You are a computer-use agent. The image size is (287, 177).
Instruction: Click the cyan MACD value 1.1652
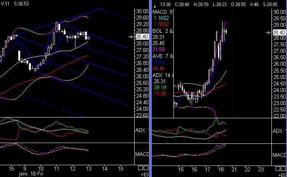tap(161, 18)
